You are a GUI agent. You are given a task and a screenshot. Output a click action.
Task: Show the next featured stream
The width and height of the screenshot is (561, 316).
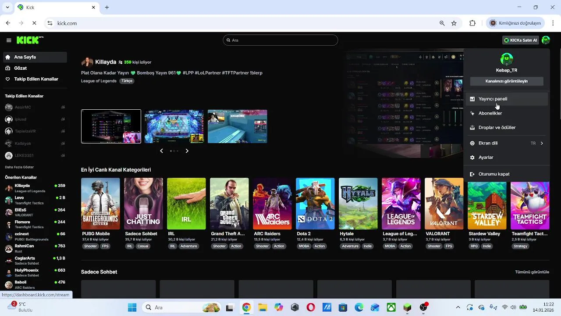[187, 151]
